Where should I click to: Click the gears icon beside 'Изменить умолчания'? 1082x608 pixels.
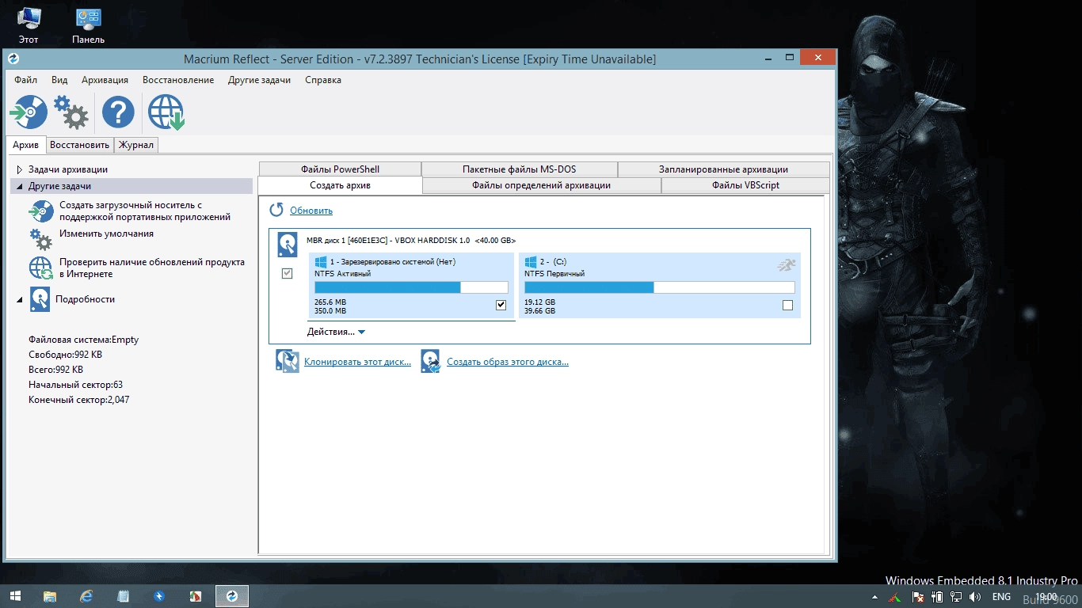click(40, 239)
